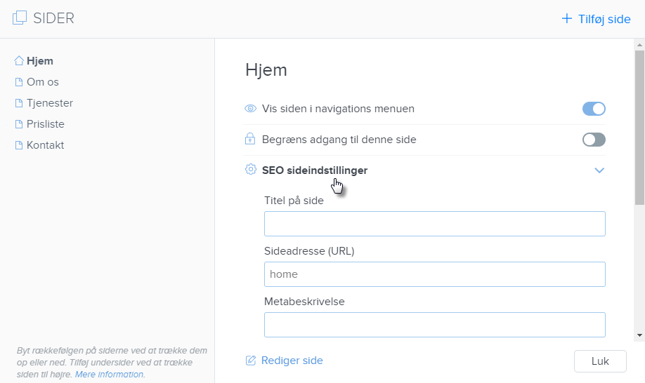Click the house icon next to Hjem

(19, 61)
